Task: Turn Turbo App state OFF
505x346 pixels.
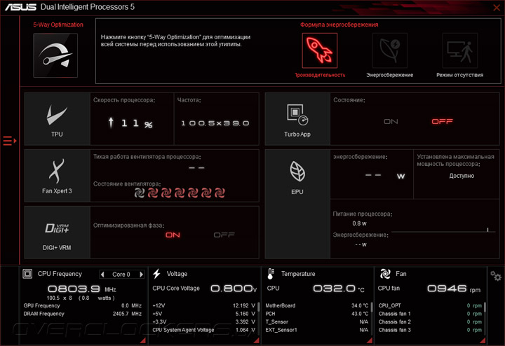Action: point(442,122)
